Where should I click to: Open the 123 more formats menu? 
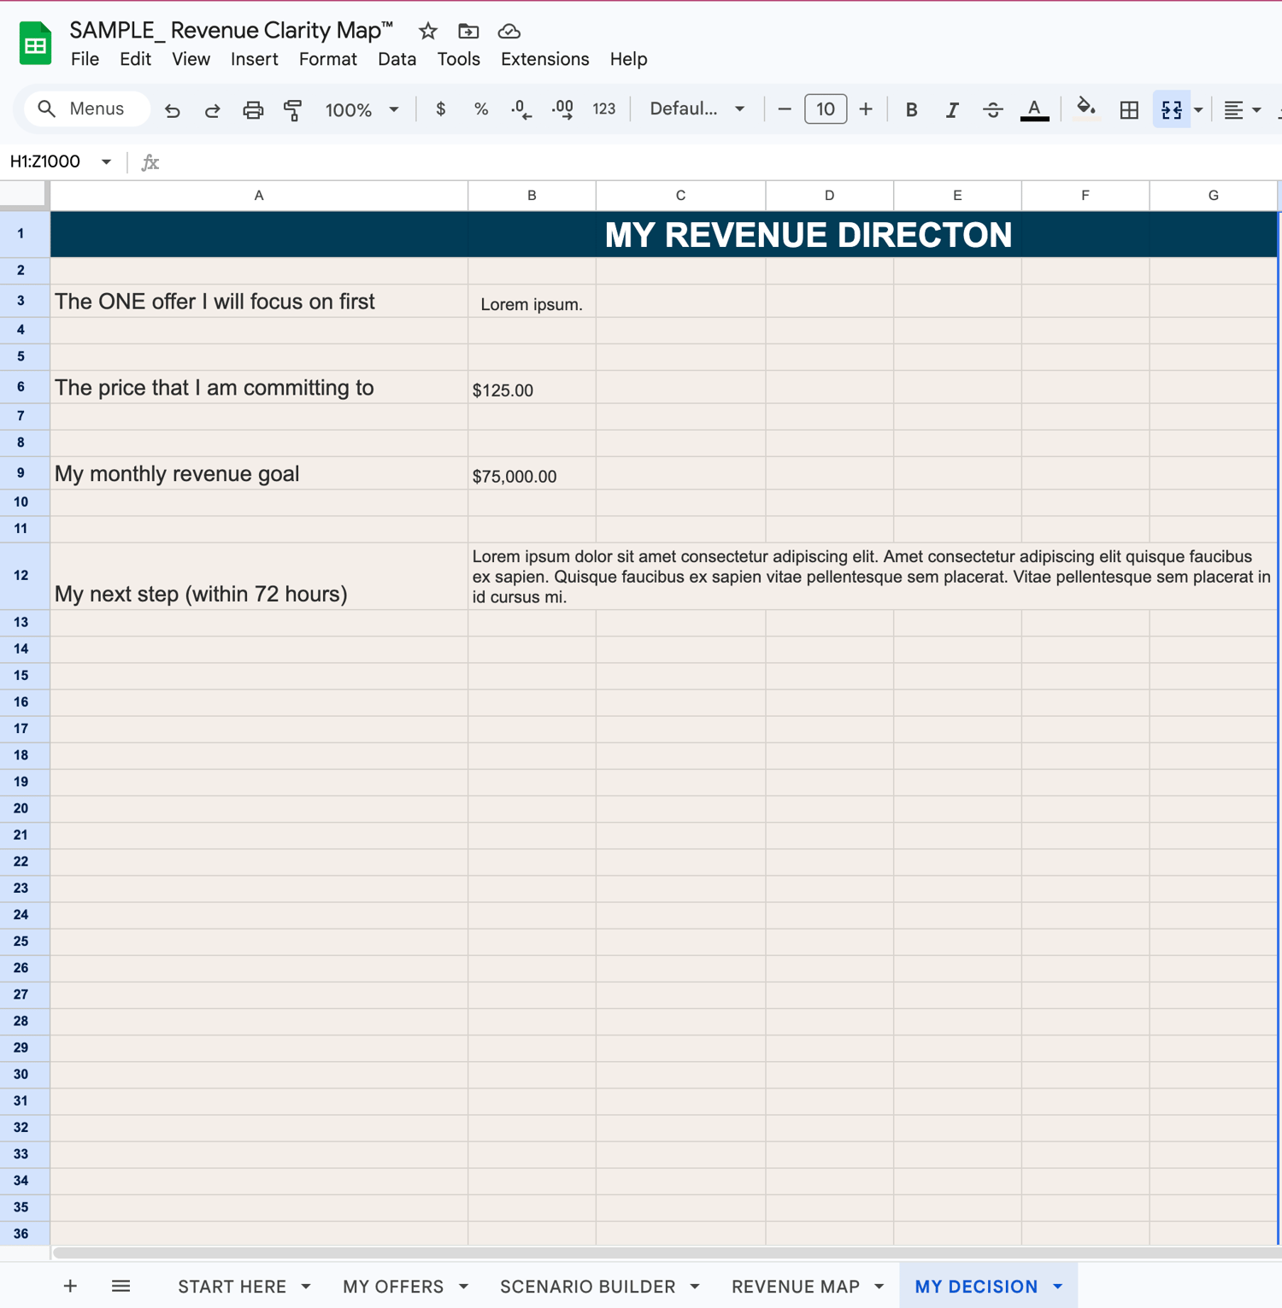(604, 109)
